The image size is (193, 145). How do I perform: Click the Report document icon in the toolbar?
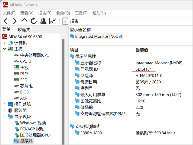coord(65,21)
